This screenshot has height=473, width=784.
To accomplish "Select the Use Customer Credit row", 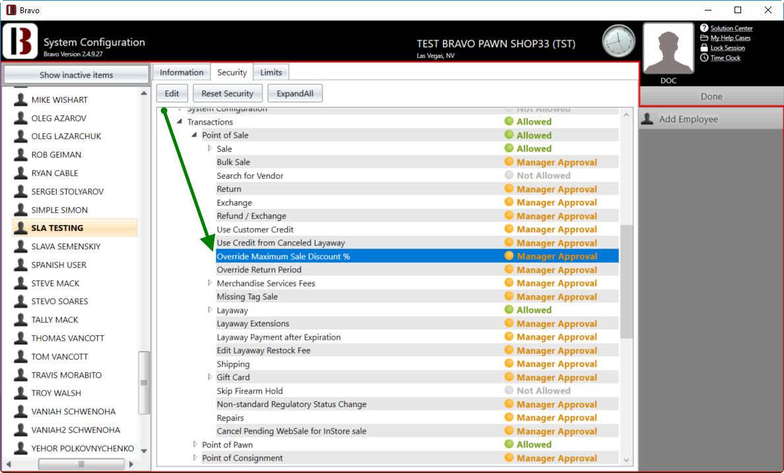I will (417, 230).
